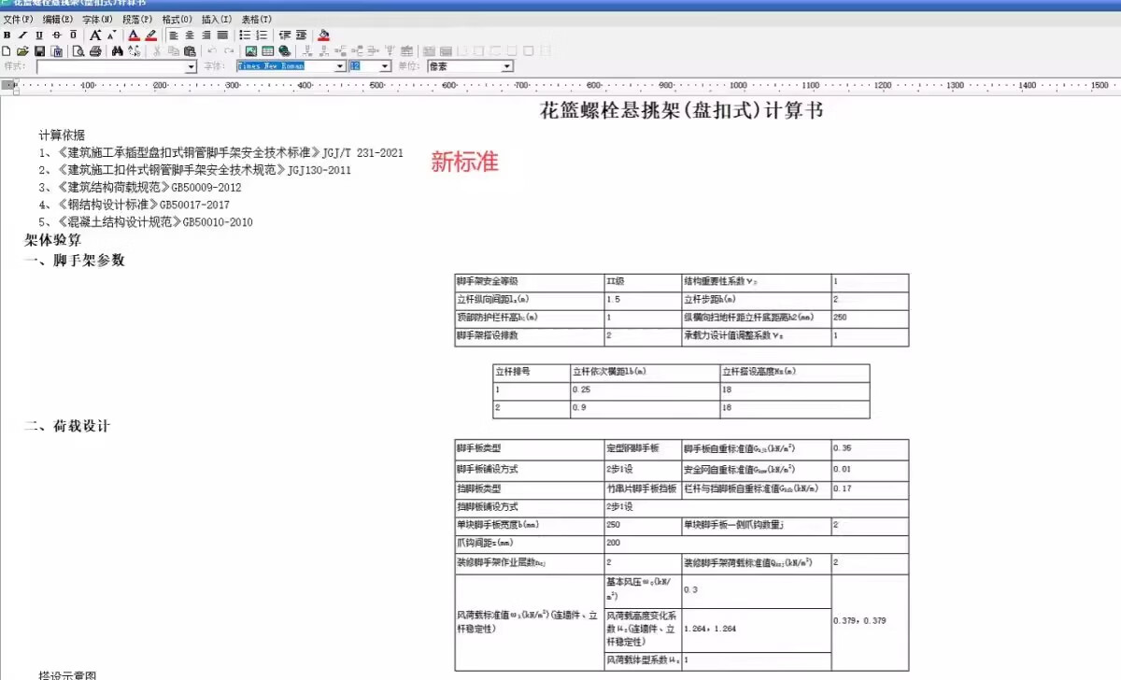Toggle bold formatting button
Image resolution: width=1121 pixels, height=680 pixels.
pos(7,35)
